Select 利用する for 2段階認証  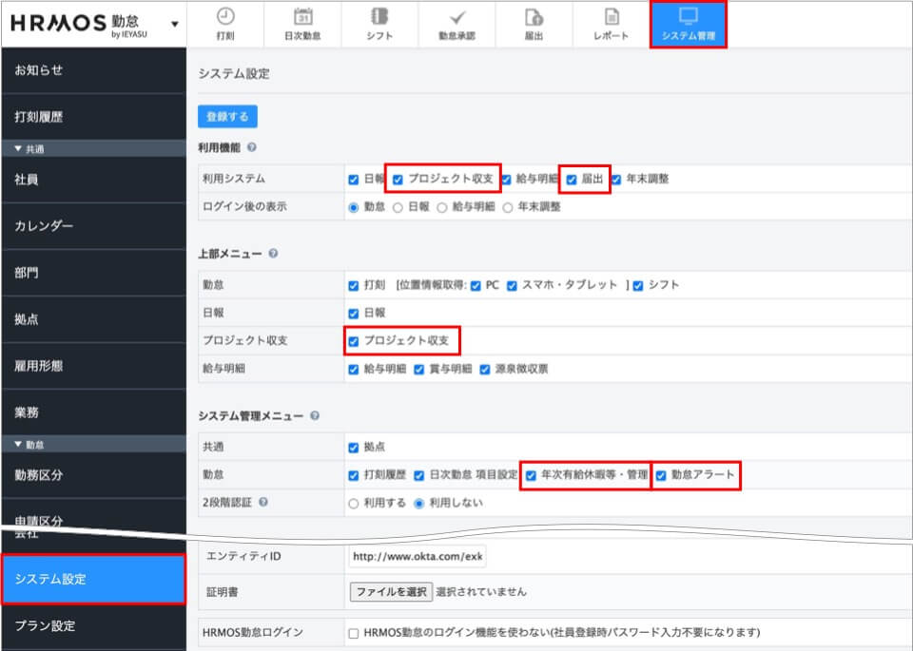tap(354, 504)
